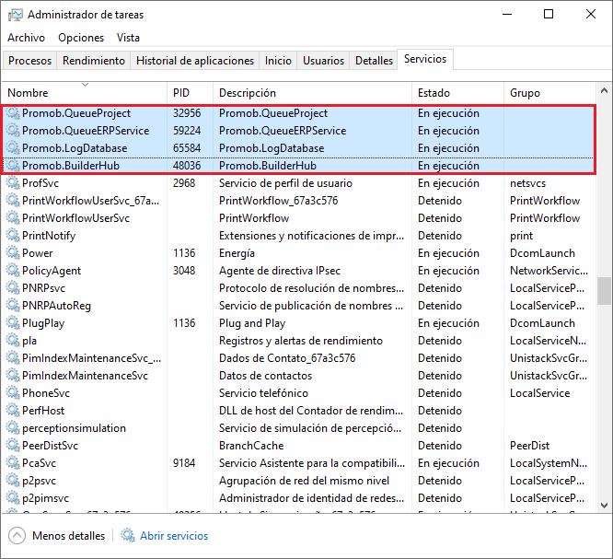This screenshot has width=613, height=559.
Task: Click the Promob.BuilderHub gear icon
Action: coord(13,166)
